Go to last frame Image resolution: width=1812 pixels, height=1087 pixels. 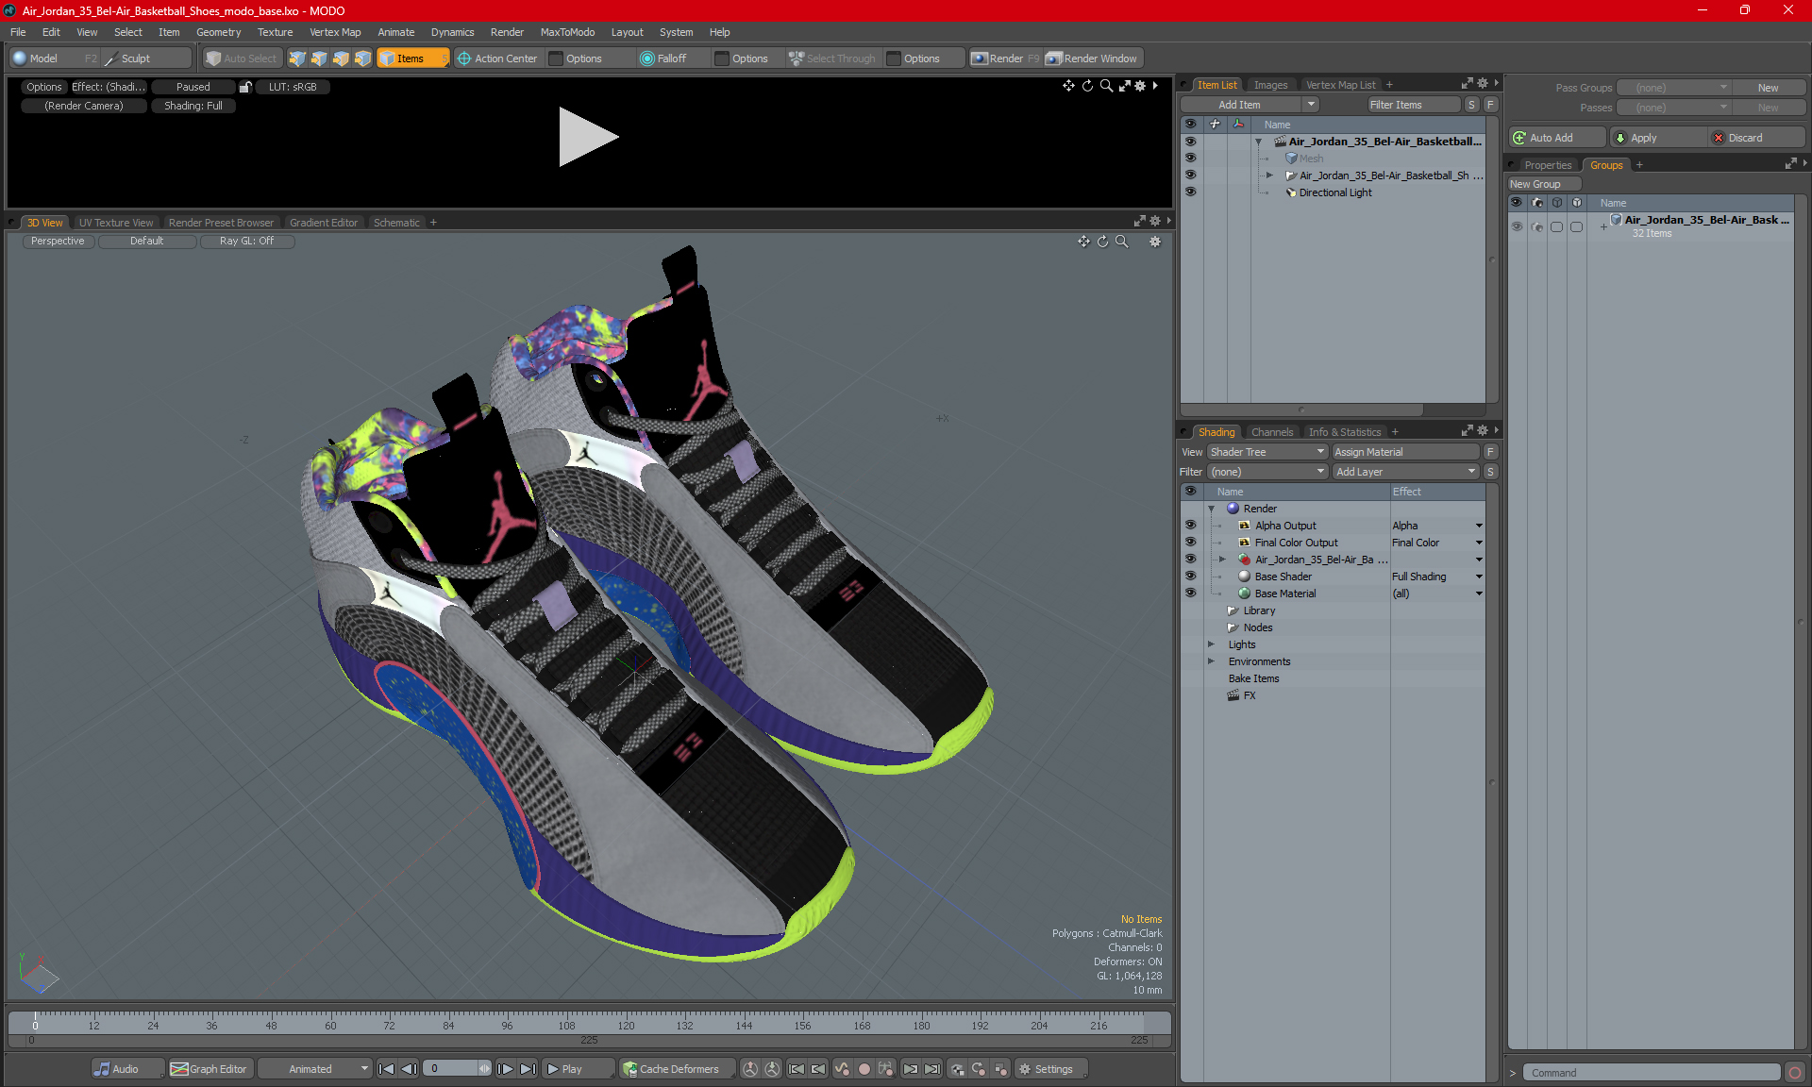pyautogui.click(x=528, y=1069)
